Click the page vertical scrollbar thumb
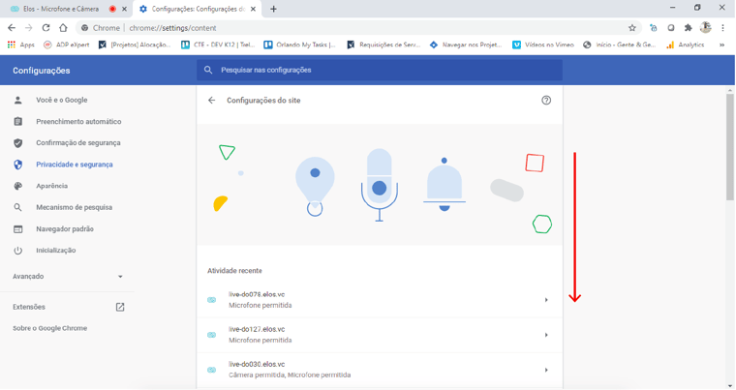The width and height of the screenshot is (736, 390). coord(730,147)
